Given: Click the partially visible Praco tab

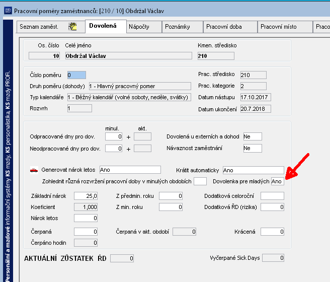Looking at the screenshot, I should [321, 27].
